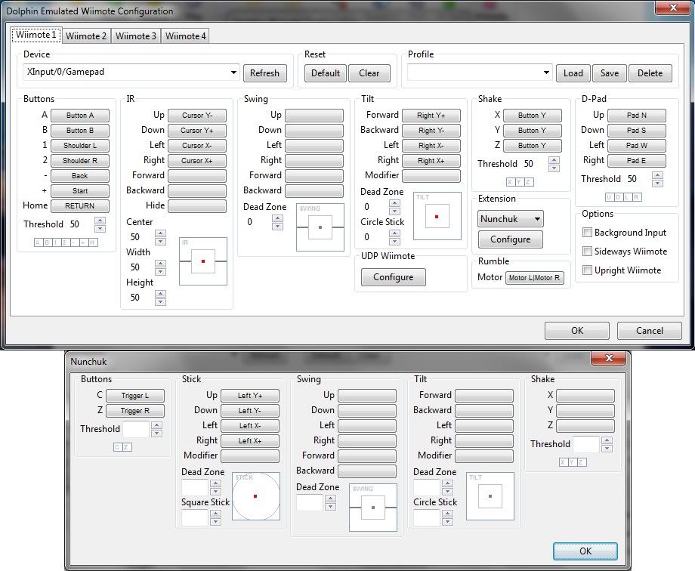The image size is (695, 571).
Task: Open the Device dropdown XInput/0/Gamepad
Action: (131, 73)
